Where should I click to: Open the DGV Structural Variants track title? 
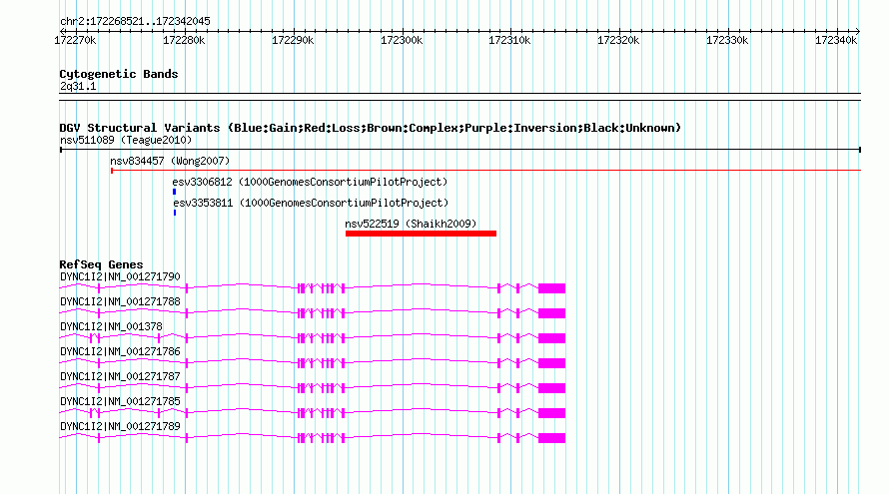pyautogui.click(x=371, y=128)
